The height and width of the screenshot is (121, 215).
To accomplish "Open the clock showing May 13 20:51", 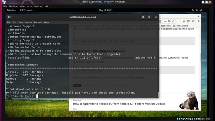I will coord(106,10).
